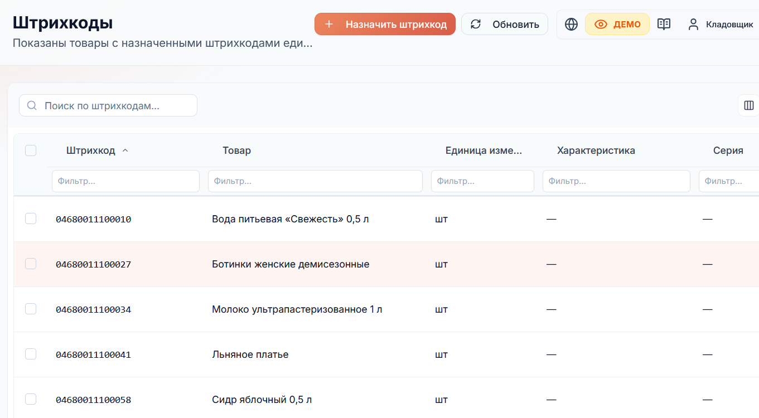
Task: Click the Кладовщик user profile
Action: [x=721, y=24]
